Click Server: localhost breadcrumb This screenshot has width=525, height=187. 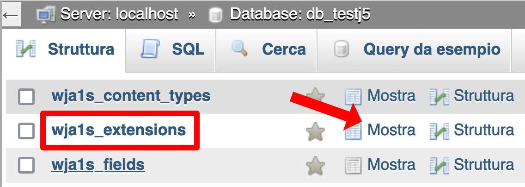[119, 14]
